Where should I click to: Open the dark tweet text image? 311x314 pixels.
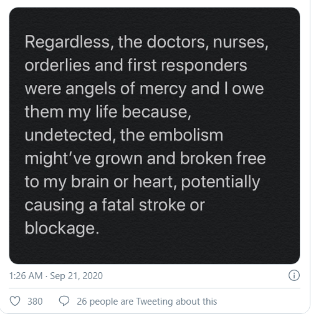pyautogui.click(x=155, y=135)
